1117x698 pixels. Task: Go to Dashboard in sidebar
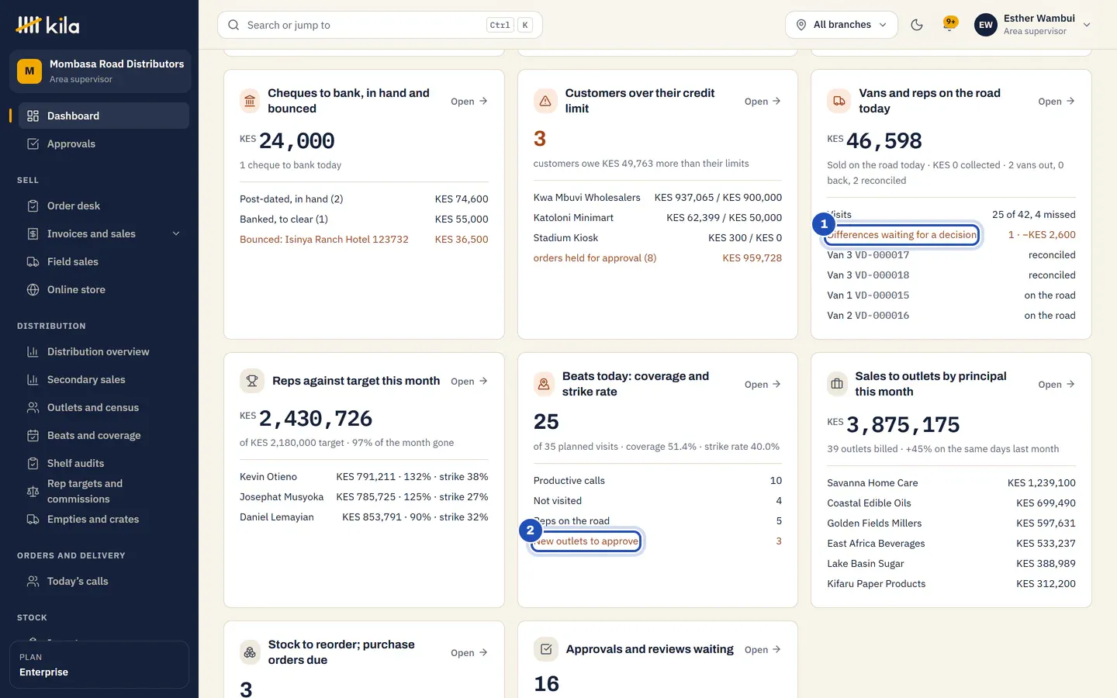[104, 116]
